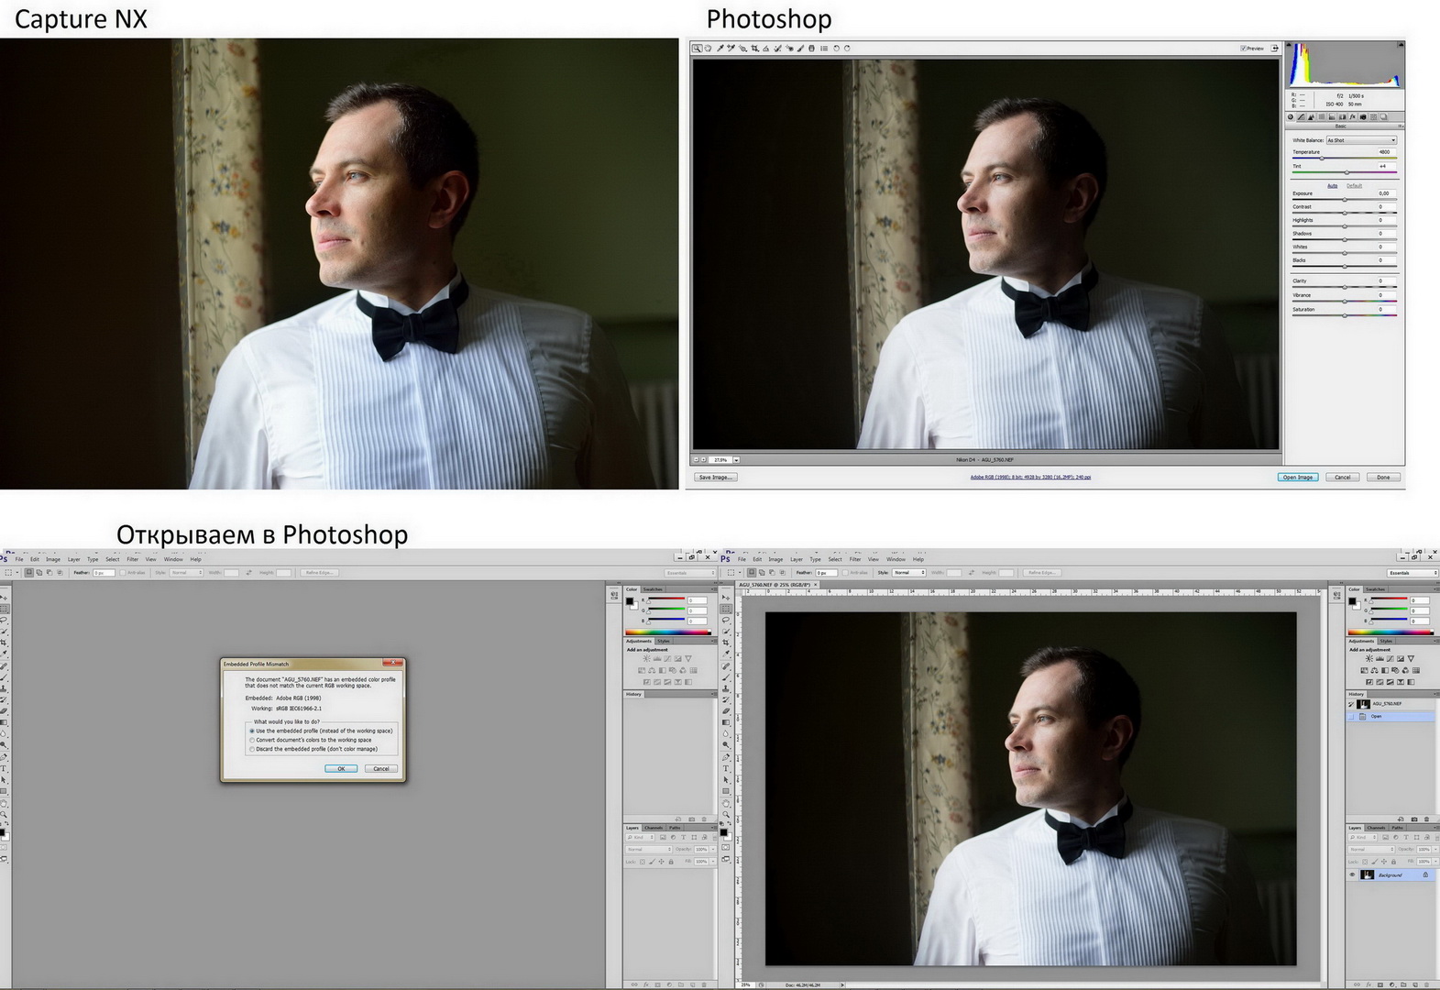Open Layer menu in window showing AGU_5760.NEF tab

click(x=797, y=559)
